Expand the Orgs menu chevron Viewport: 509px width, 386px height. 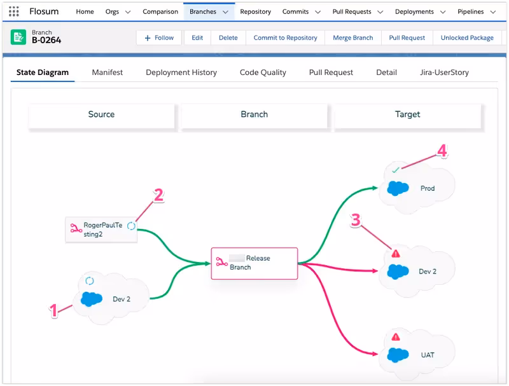pyautogui.click(x=128, y=12)
